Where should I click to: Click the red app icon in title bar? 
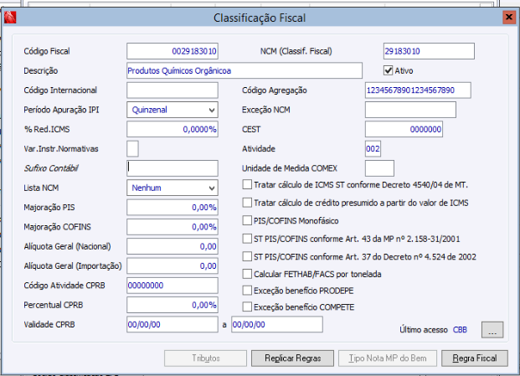[x=9, y=16]
